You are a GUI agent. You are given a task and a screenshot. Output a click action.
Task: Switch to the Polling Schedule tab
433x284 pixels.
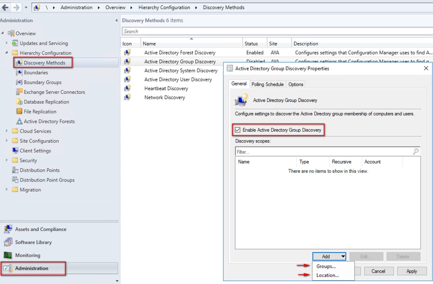(x=267, y=84)
